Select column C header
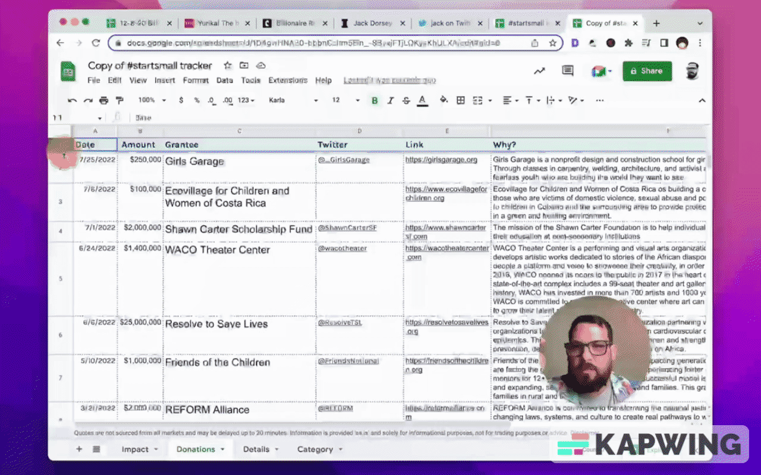This screenshot has width=761, height=475. point(240,131)
